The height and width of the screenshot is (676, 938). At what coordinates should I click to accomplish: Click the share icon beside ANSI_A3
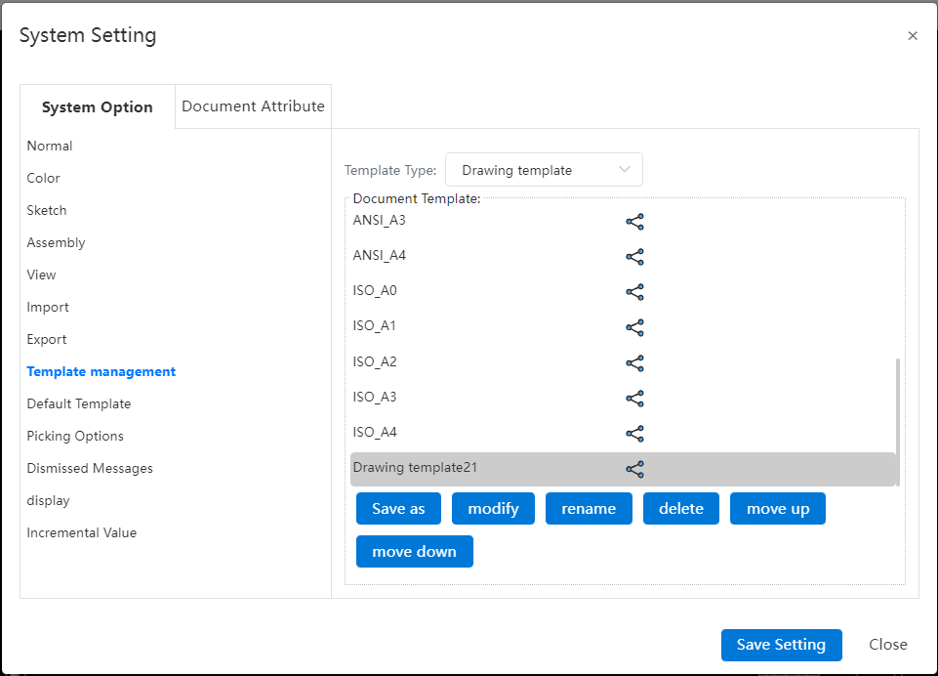pos(634,222)
